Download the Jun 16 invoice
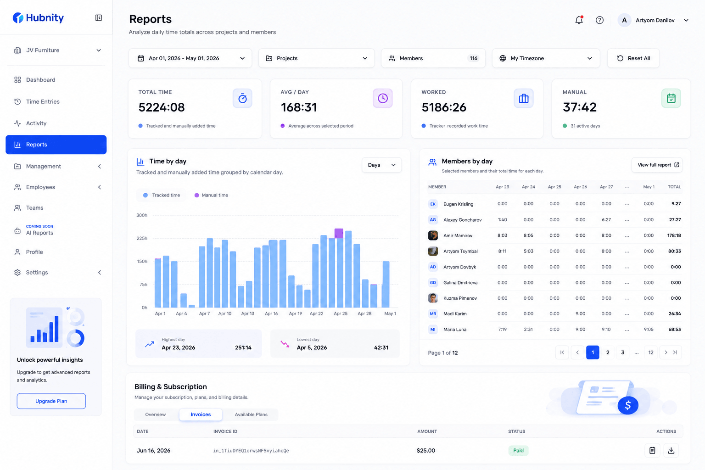705x470 pixels. tap(671, 451)
